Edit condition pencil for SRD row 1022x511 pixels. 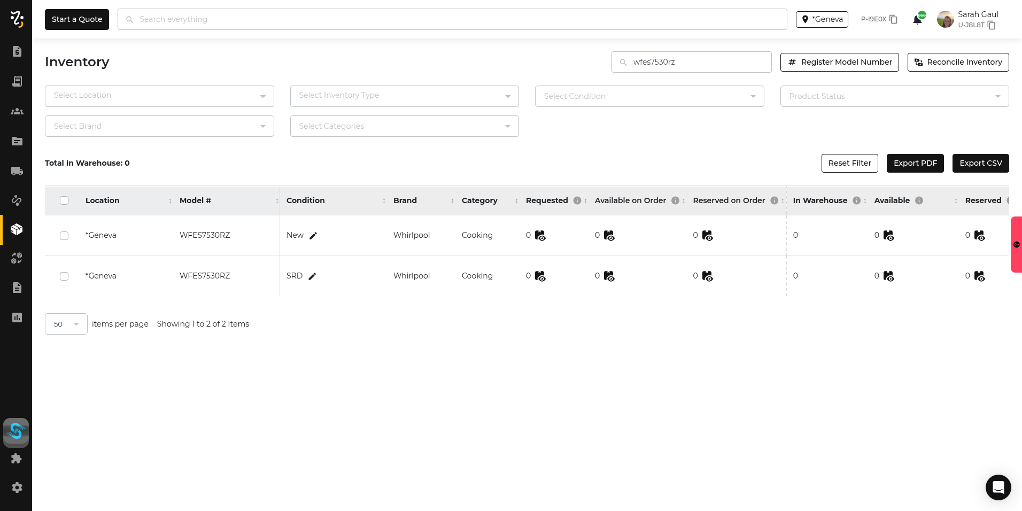click(313, 276)
